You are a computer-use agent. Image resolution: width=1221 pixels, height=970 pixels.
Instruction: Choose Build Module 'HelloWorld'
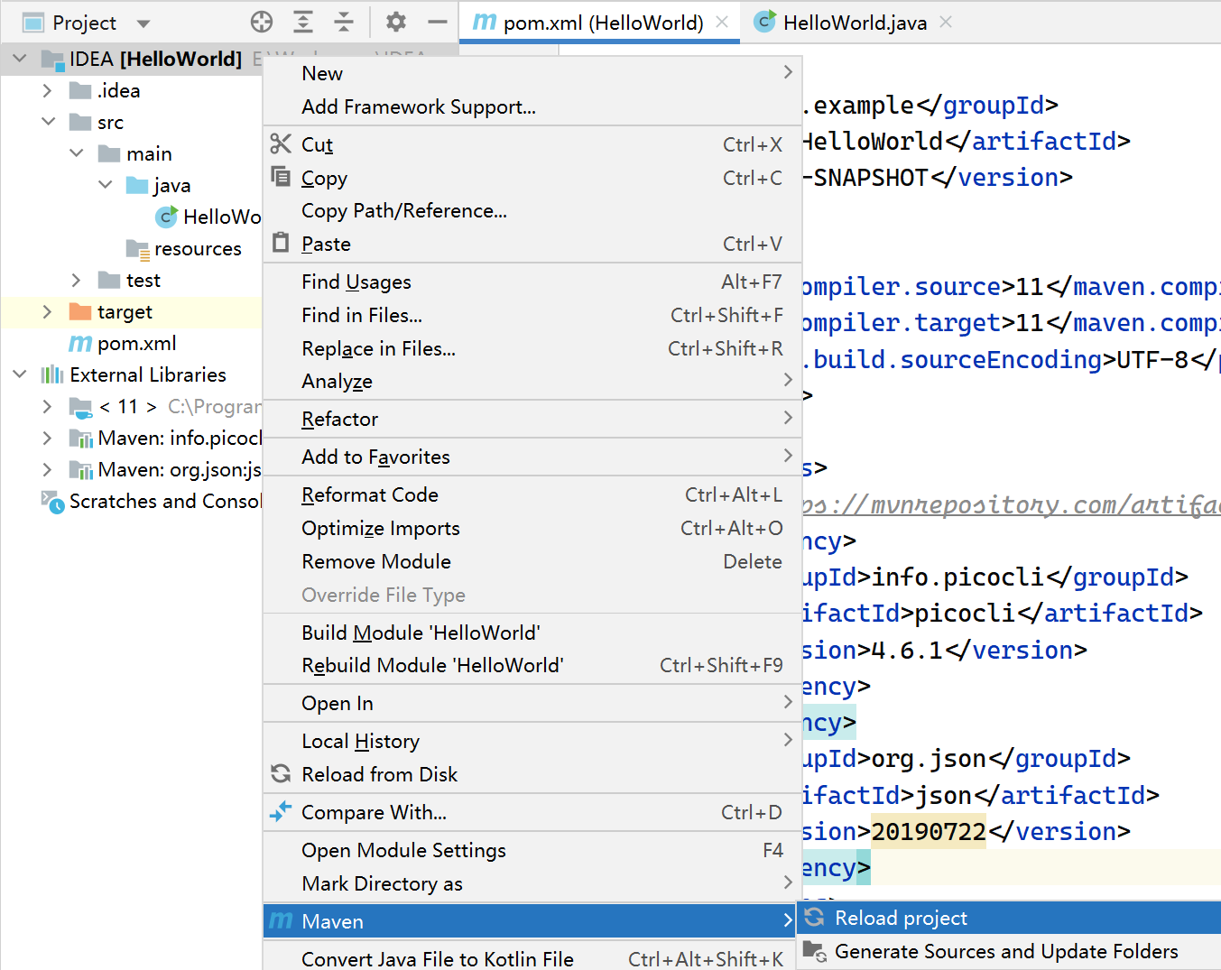coord(532,633)
